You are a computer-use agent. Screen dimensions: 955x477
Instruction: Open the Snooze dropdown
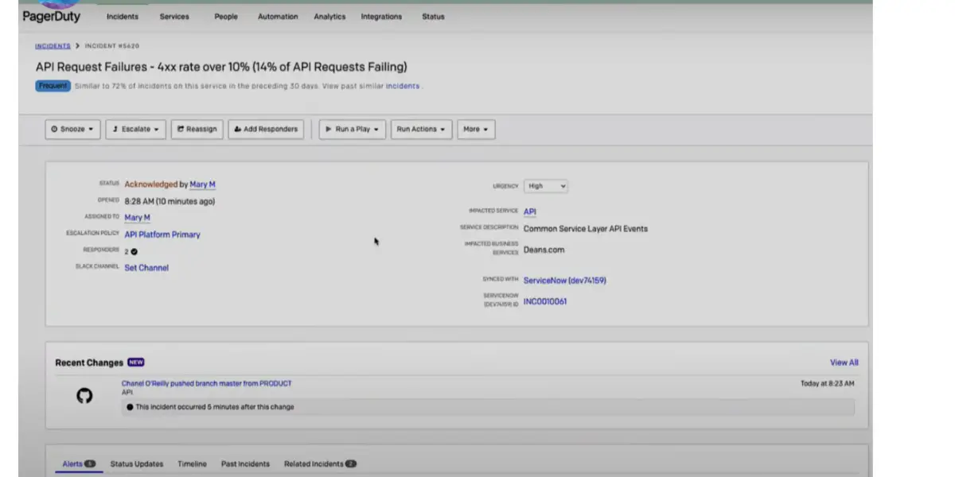tap(72, 129)
